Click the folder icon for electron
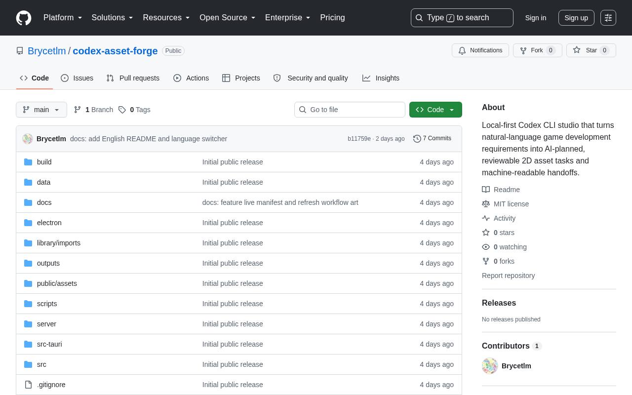The image size is (632, 395). click(28, 223)
